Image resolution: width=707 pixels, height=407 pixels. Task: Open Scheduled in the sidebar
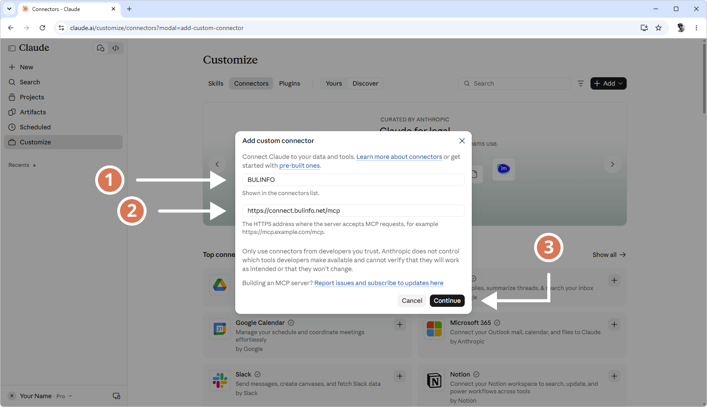64,127
